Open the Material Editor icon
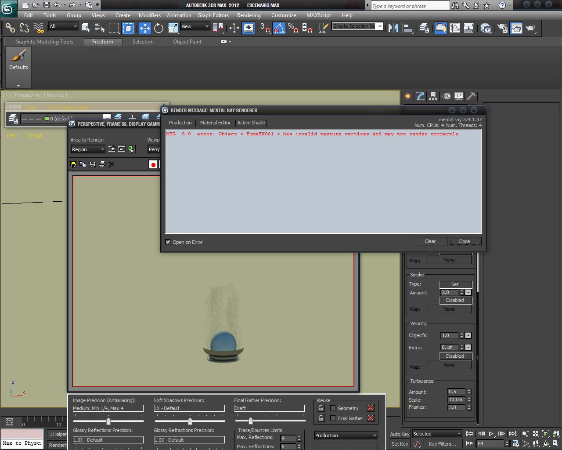 point(486,28)
